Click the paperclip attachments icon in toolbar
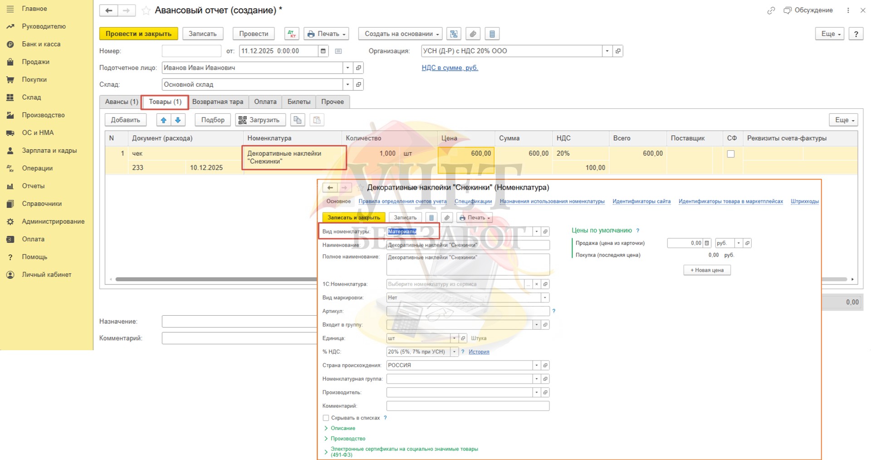The height and width of the screenshot is (460, 871). click(x=473, y=34)
